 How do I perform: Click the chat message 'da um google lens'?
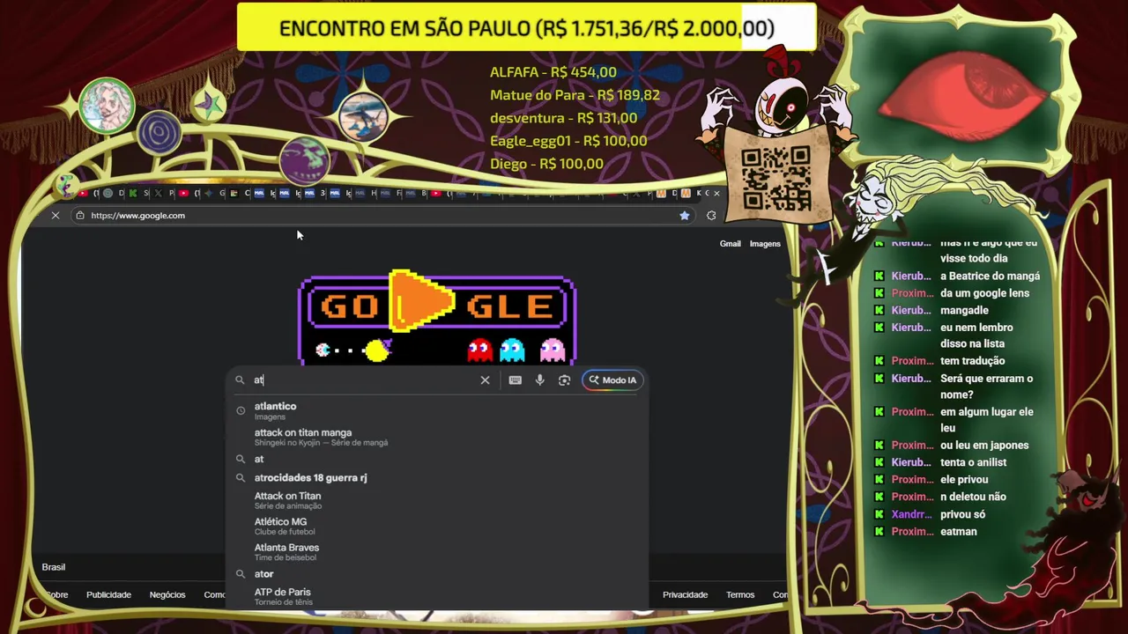984,293
